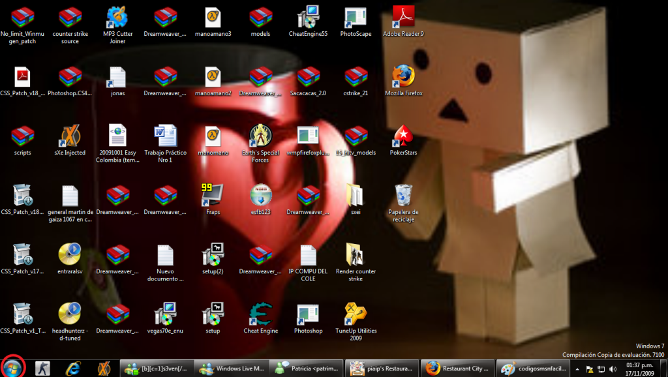668x377 pixels.
Task: Select the manoamano2 demo file
Action: tap(213, 77)
